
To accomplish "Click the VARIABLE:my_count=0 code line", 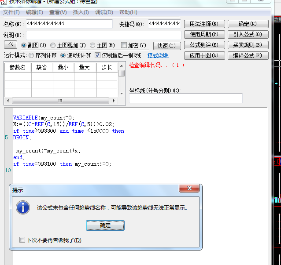I will coord(44,118).
